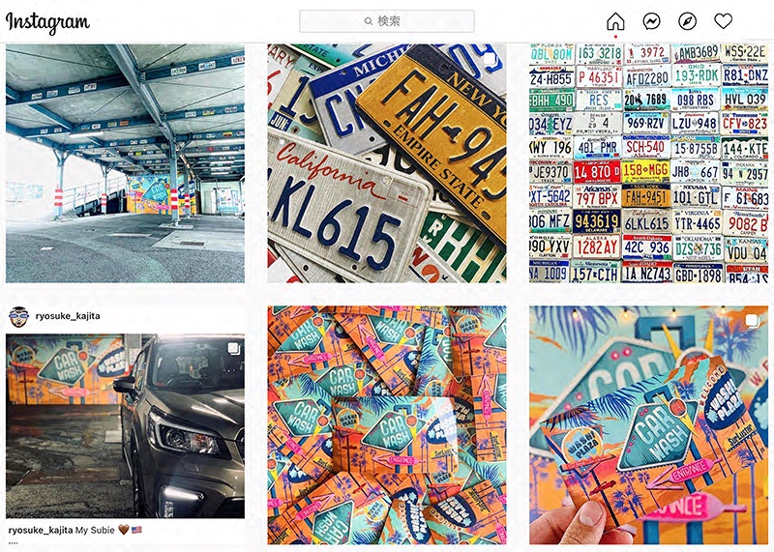Open the Explore compass icon
The image size is (774, 552).
(688, 21)
